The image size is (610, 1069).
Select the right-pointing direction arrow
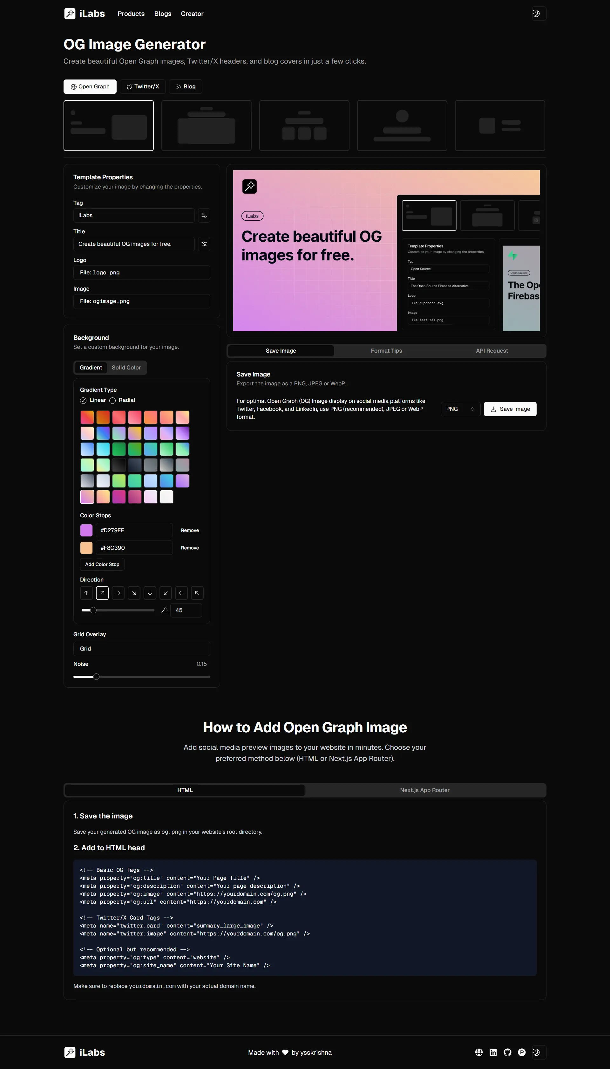[118, 593]
